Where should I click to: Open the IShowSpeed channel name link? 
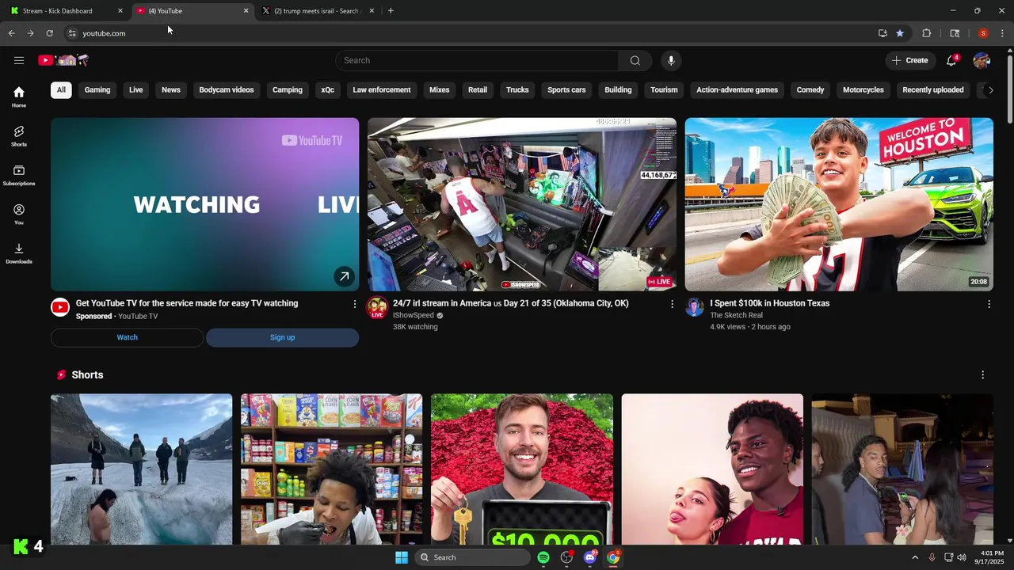[414, 315]
